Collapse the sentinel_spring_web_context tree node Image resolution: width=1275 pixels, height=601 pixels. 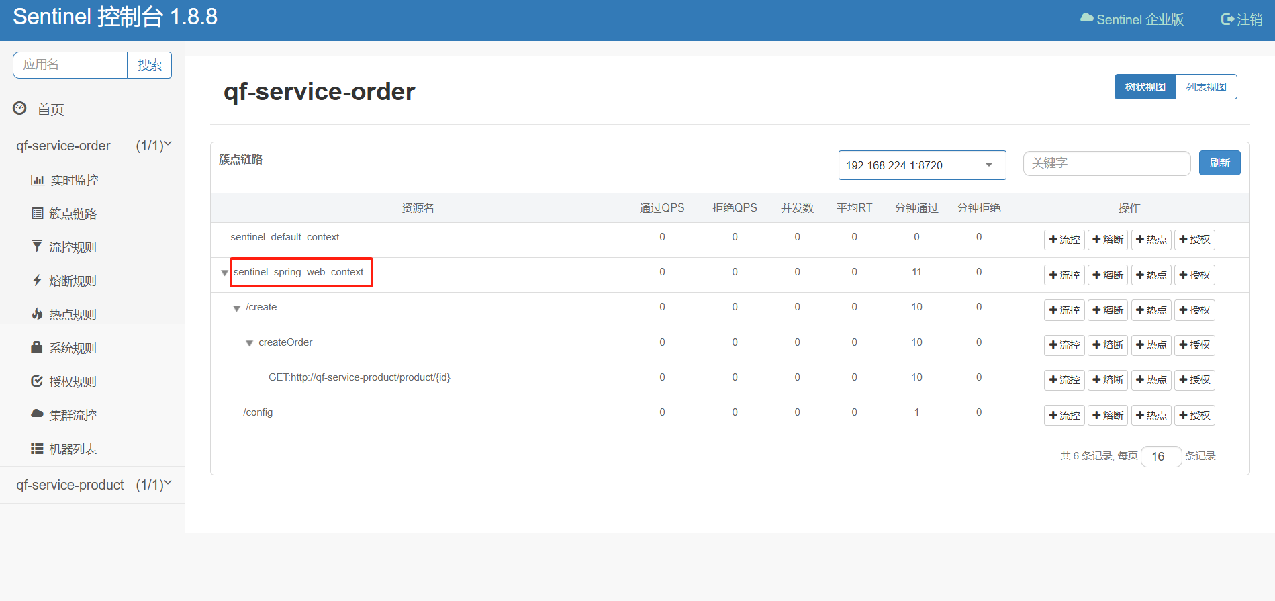click(x=225, y=273)
